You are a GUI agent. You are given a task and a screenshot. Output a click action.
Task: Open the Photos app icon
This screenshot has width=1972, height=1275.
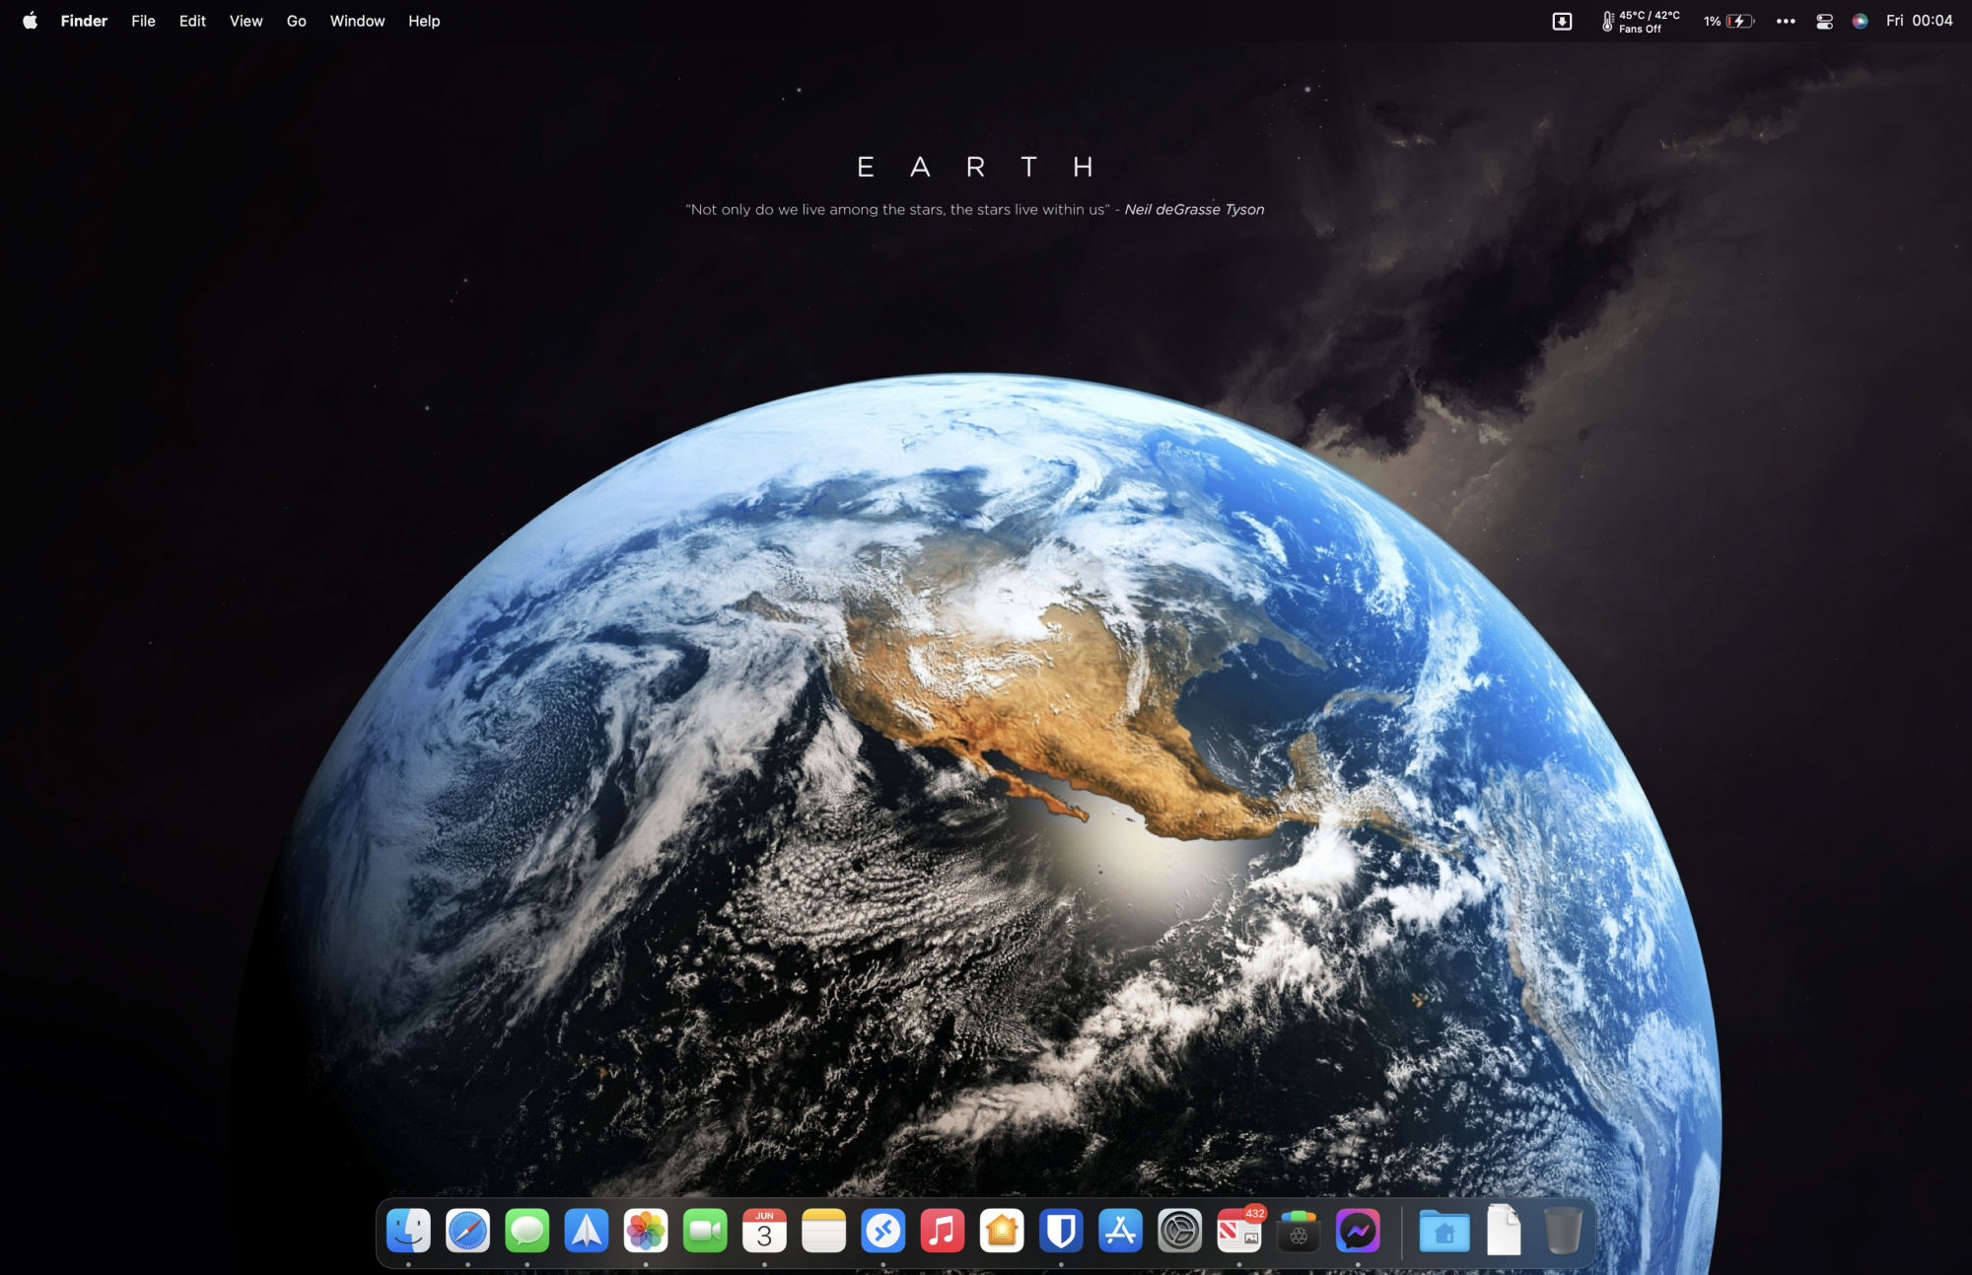tap(646, 1231)
